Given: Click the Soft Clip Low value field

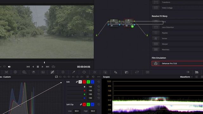Looking at the screenshot, I should (77, 111).
